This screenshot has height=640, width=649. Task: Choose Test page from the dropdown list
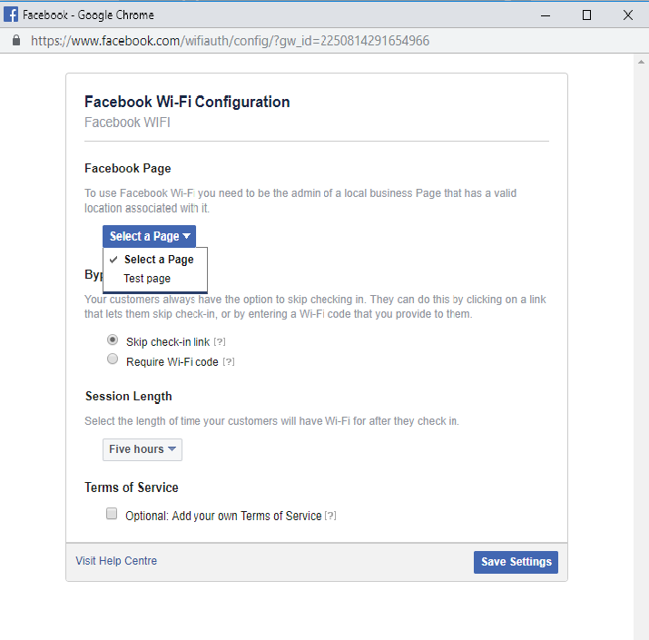147,279
